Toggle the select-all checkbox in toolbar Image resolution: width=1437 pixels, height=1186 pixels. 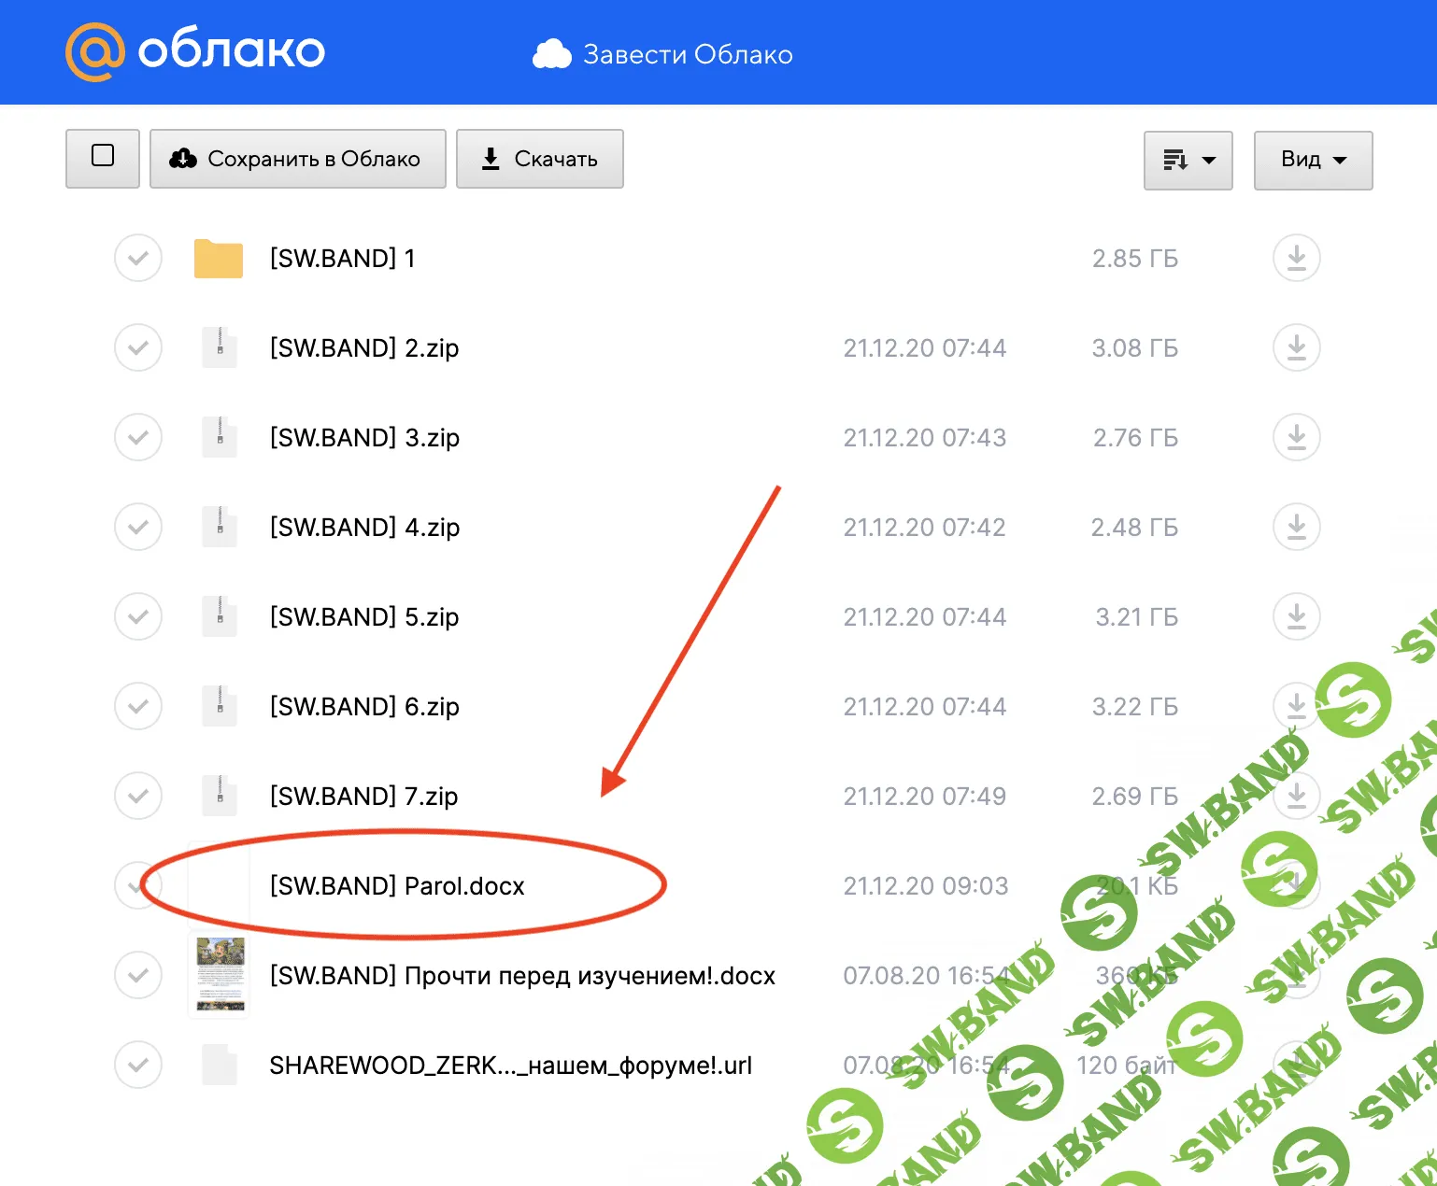coord(103,157)
